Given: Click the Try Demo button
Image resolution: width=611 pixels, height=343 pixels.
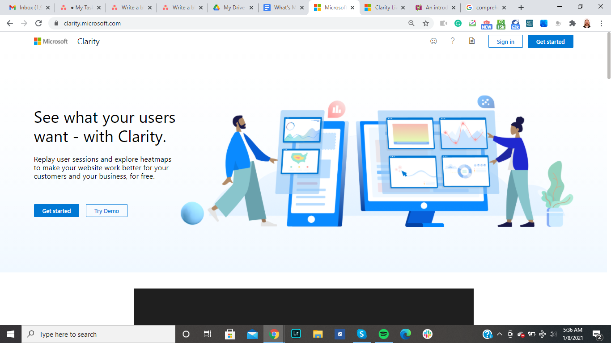Looking at the screenshot, I should (106, 211).
